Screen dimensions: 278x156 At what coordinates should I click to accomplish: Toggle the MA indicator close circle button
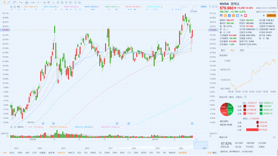tap(15, 7)
